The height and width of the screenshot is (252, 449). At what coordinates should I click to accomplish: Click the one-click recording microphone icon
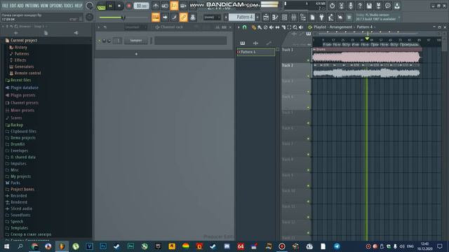351,6
